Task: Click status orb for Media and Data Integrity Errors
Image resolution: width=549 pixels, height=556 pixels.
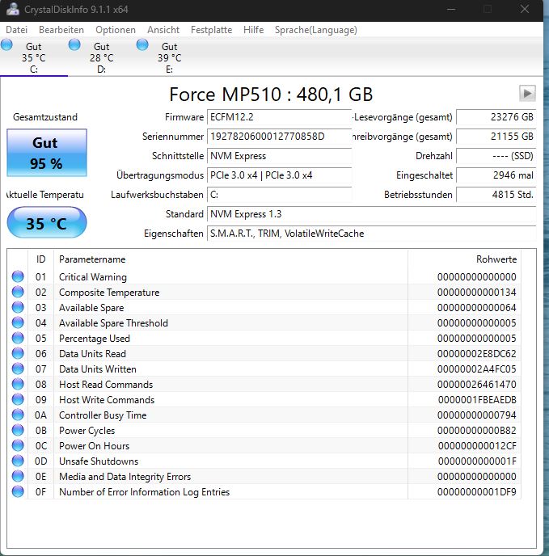Action: pos(18,476)
